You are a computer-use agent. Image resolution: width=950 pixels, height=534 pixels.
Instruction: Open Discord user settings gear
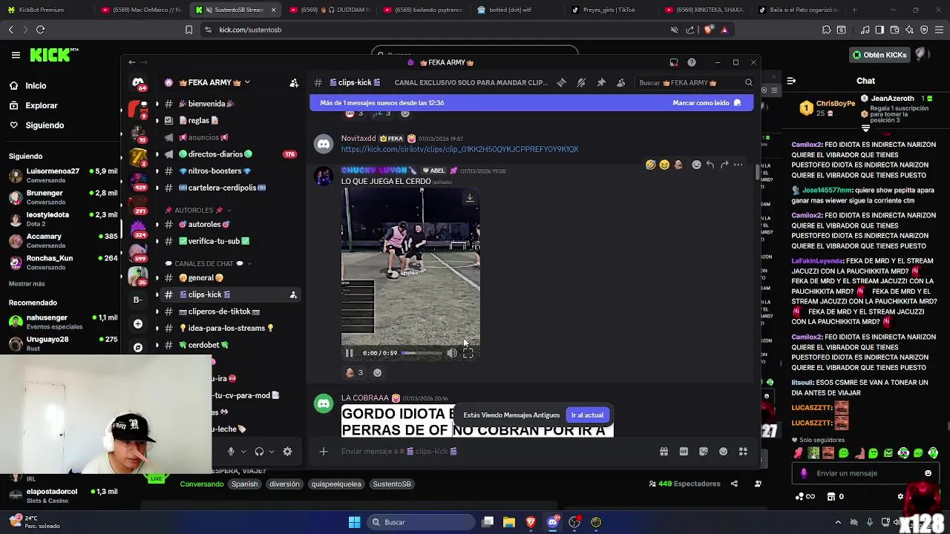click(287, 451)
